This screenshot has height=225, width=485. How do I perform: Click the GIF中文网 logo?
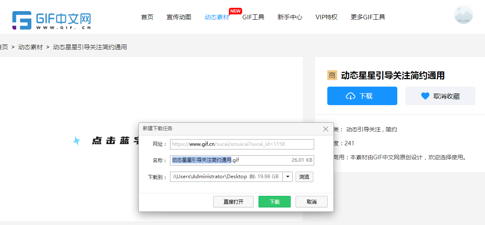(x=51, y=21)
